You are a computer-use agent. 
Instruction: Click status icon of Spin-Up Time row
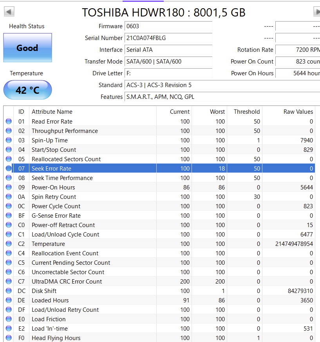pyautogui.click(x=9, y=140)
